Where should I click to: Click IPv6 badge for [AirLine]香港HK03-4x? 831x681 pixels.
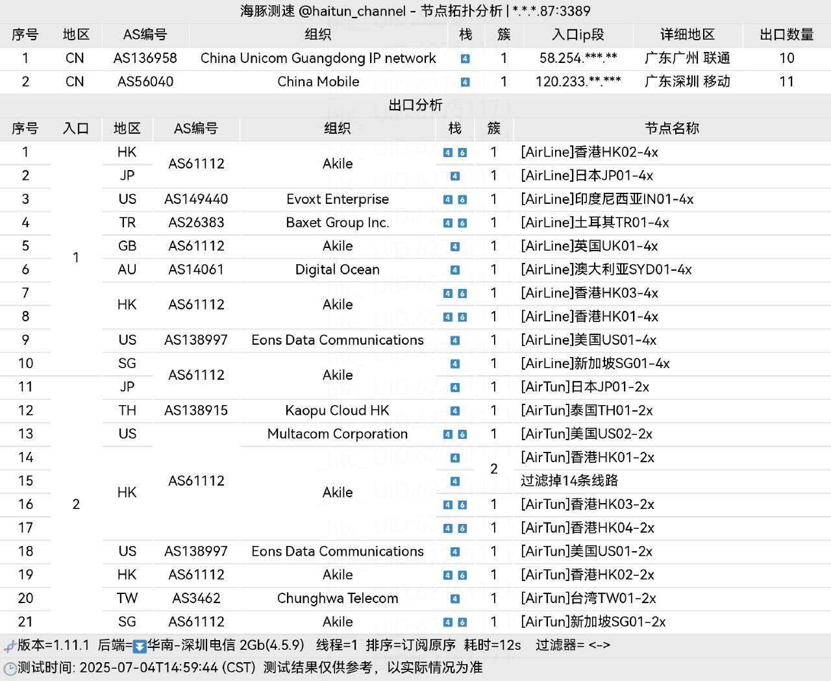click(x=462, y=293)
